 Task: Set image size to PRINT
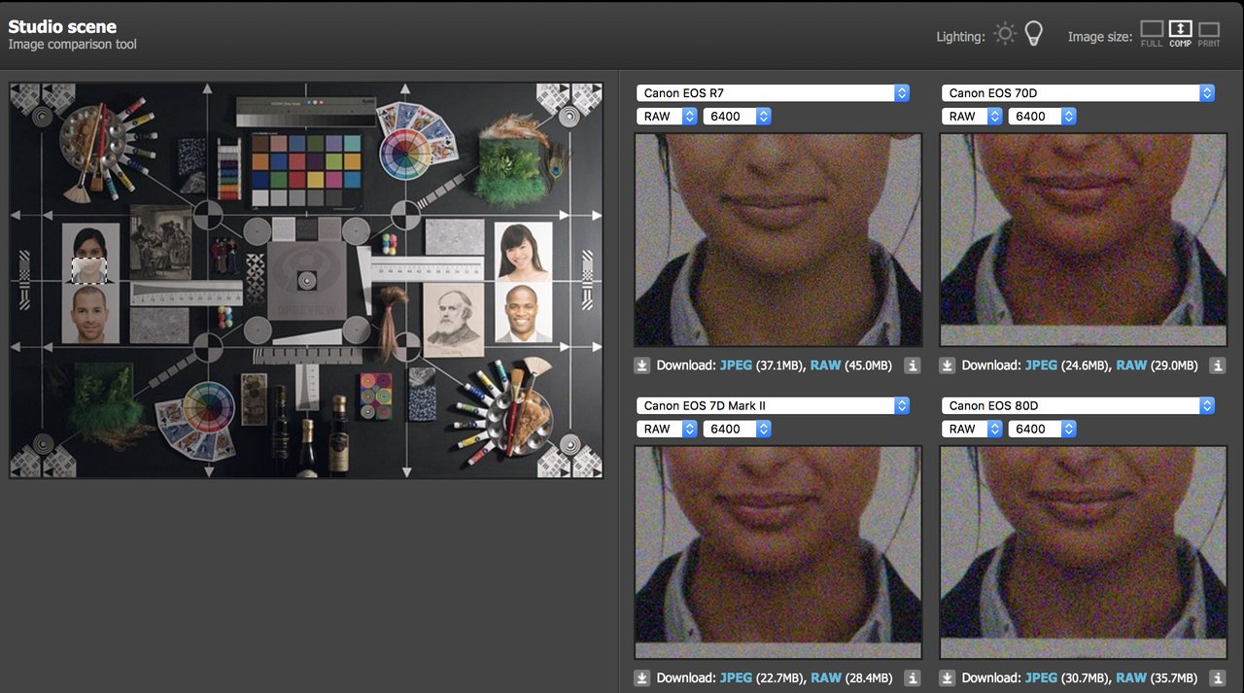pyautogui.click(x=1208, y=34)
